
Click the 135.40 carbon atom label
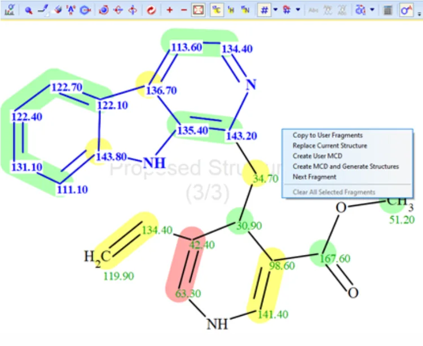[193, 131]
